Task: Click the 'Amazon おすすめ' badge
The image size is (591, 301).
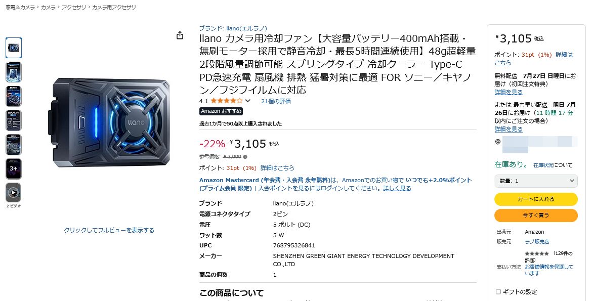Action: point(221,111)
